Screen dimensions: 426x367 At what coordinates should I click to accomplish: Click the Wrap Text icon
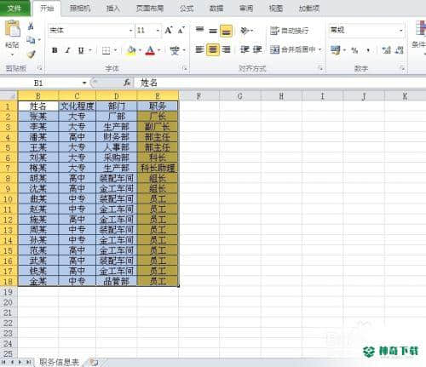click(274, 31)
